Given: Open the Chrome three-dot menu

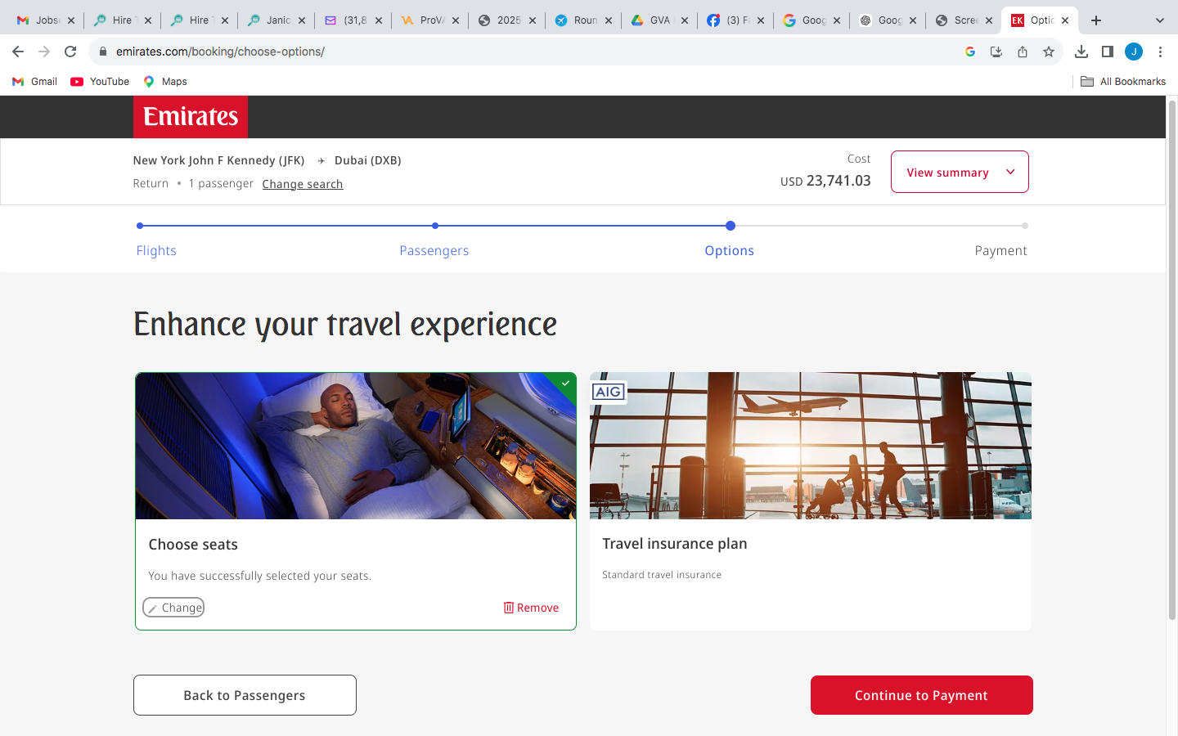Looking at the screenshot, I should (1160, 52).
